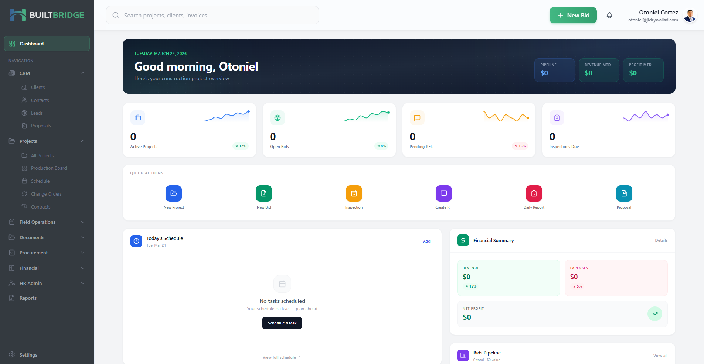Open the Production Board page
704x364 pixels.
(x=48, y=168)
